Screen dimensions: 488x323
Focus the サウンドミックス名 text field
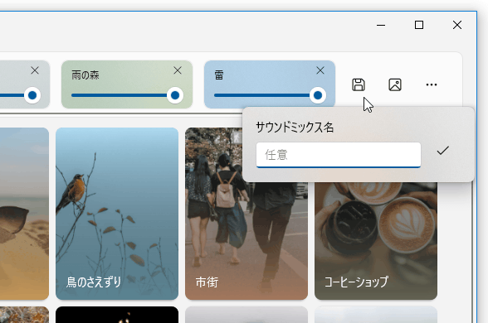tap(339, 155)
